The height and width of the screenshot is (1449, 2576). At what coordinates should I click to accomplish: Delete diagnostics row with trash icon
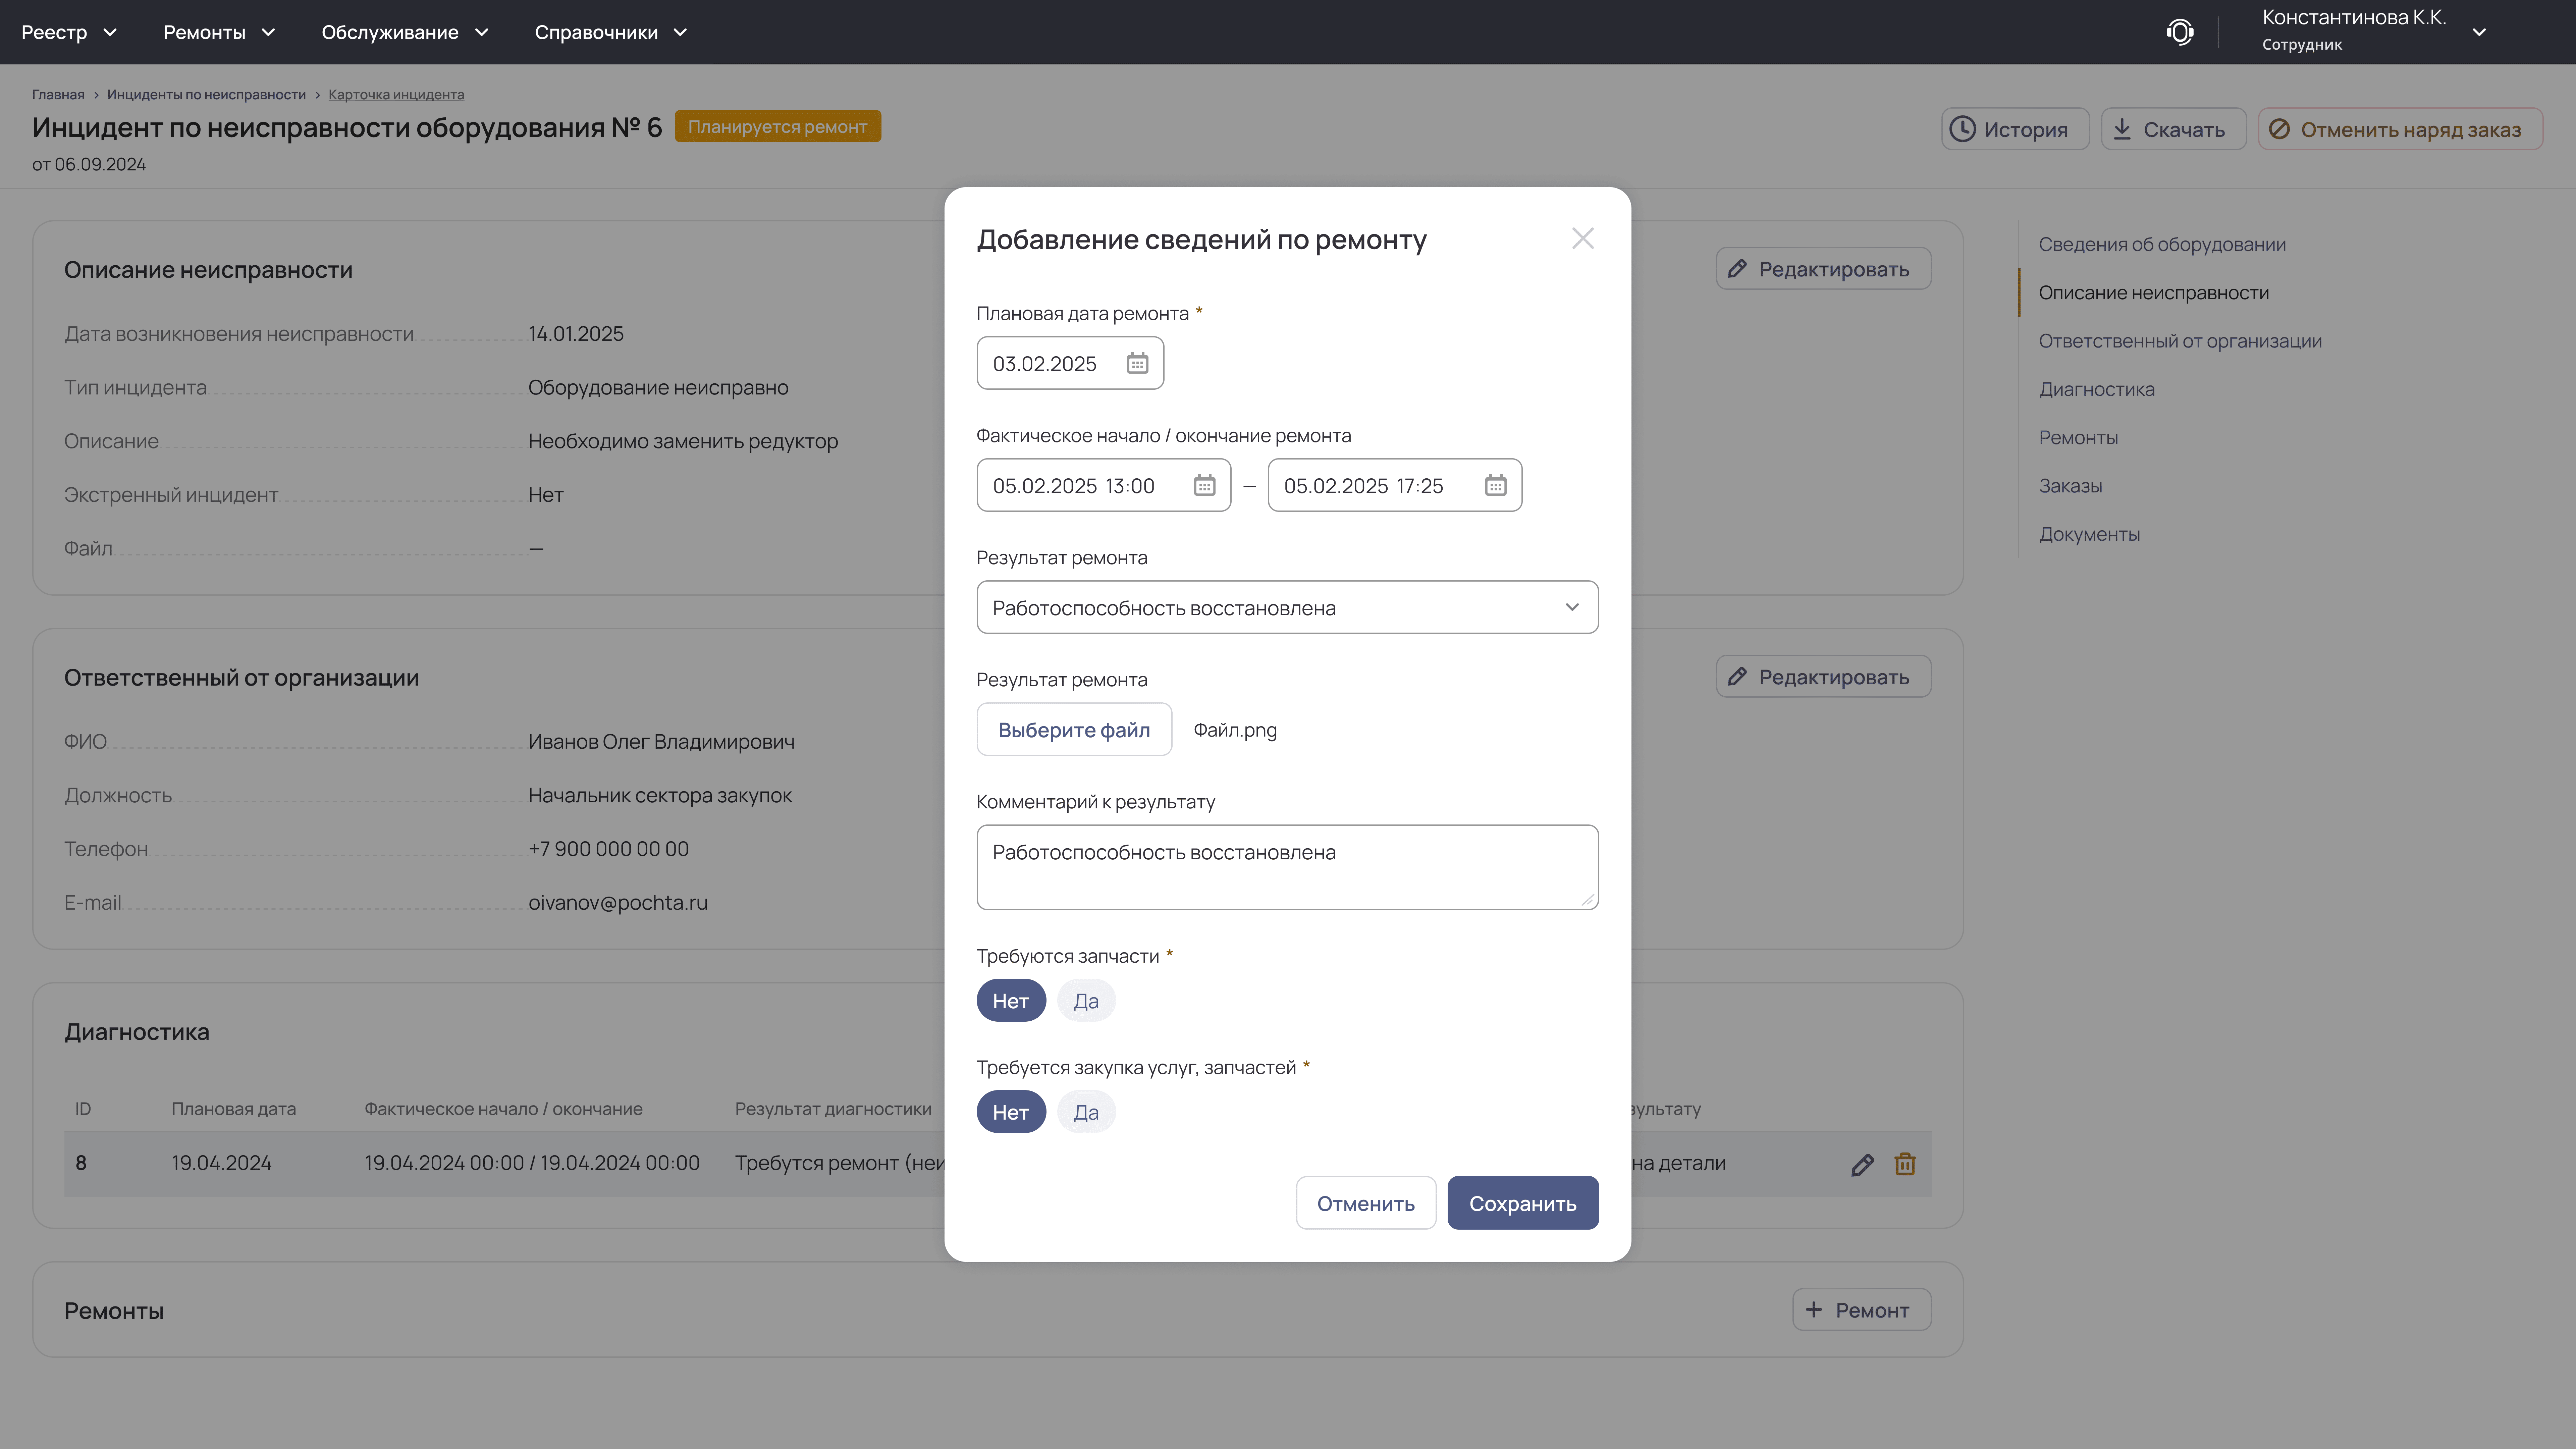pyautogui.click(x=1905, y=1164)
